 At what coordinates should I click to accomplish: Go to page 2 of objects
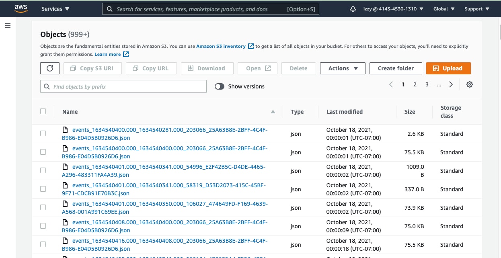415,84
